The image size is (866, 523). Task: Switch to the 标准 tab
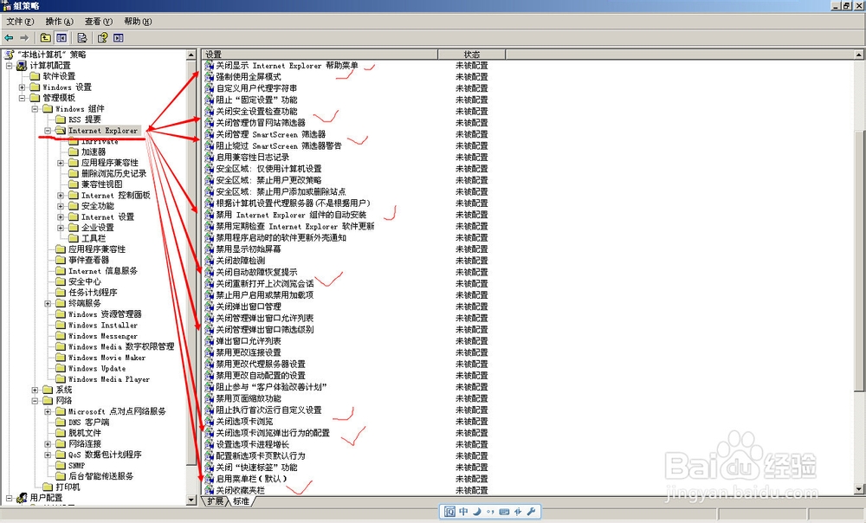(x=241, y=500)
